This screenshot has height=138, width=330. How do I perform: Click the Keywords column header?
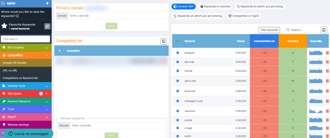[x=189, y=41]
